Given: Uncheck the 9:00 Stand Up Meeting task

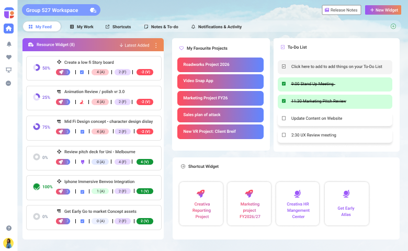Looking at the screenshot, I should tap(284, 84).
